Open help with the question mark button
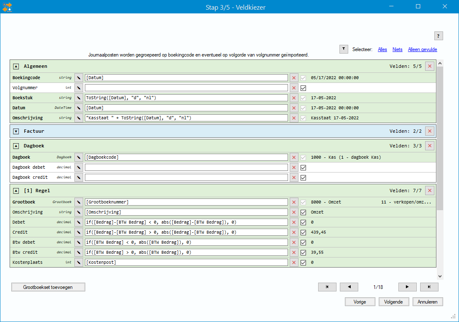This screenshot has width=459, height=322. (439, 36)
